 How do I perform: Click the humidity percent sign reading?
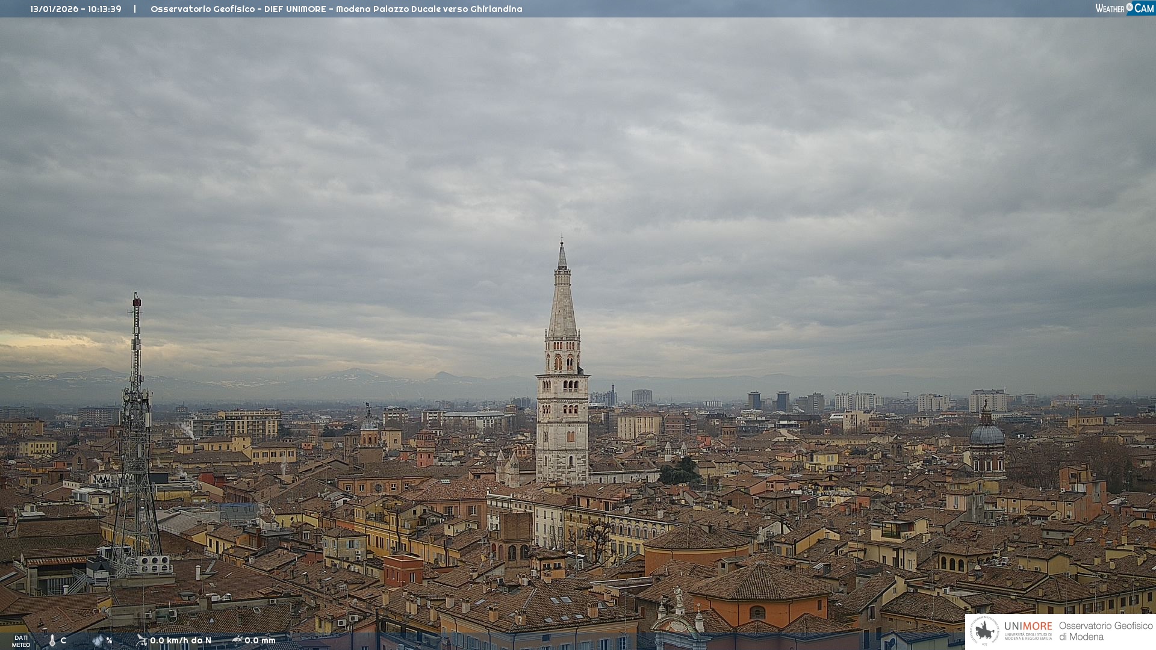click(x=109, y=640)
